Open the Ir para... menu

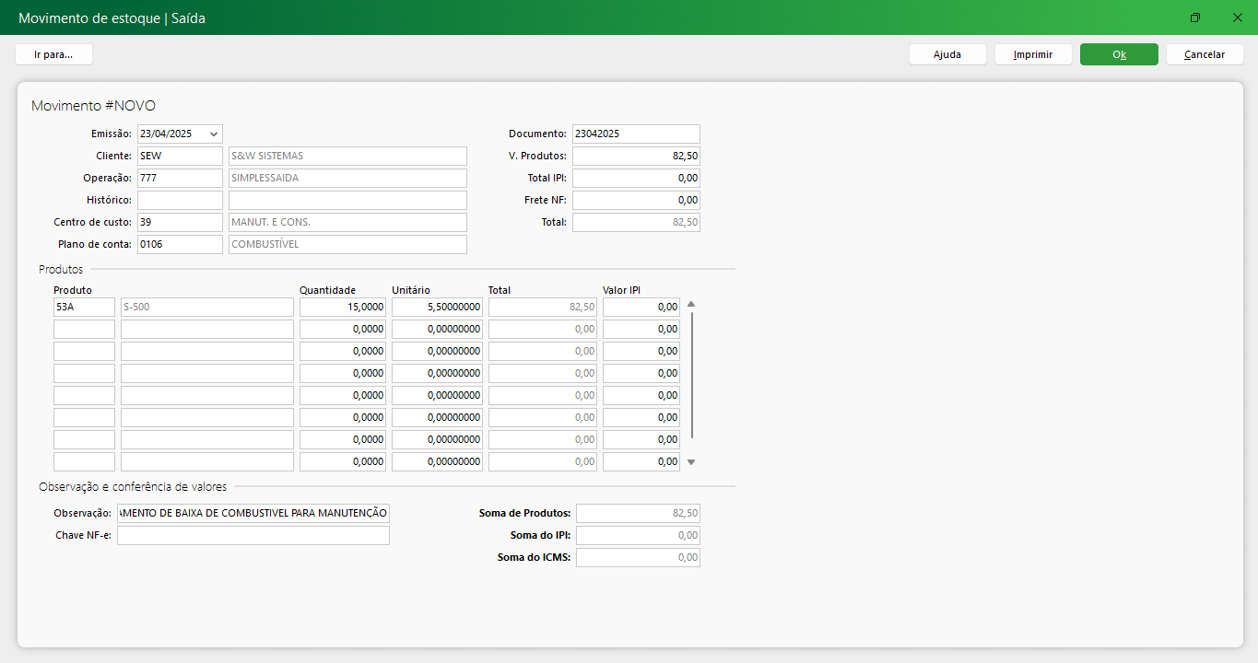[53, 54]
